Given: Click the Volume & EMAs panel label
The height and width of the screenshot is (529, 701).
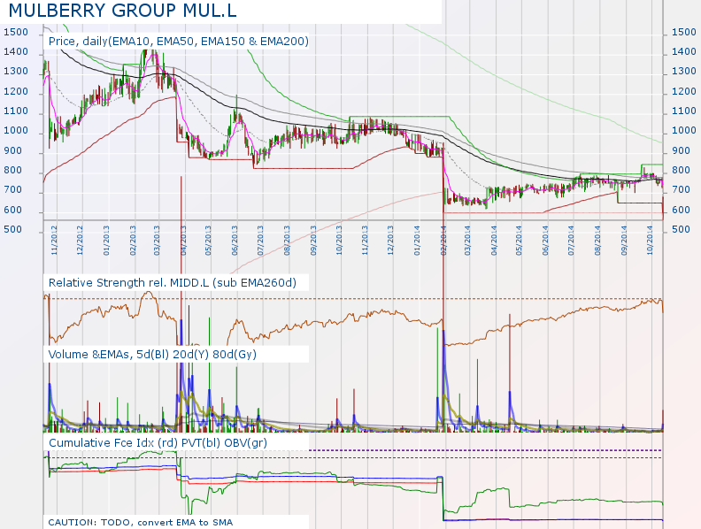Looking at the screenshot, I should (x=152, y=355).
